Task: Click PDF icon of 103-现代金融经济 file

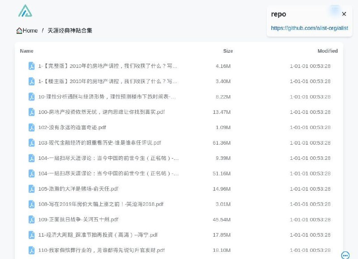Action: click(32, 143)
